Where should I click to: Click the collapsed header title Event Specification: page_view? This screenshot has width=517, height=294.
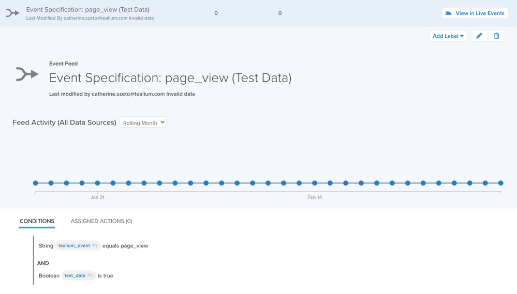[x=87, y=9]
